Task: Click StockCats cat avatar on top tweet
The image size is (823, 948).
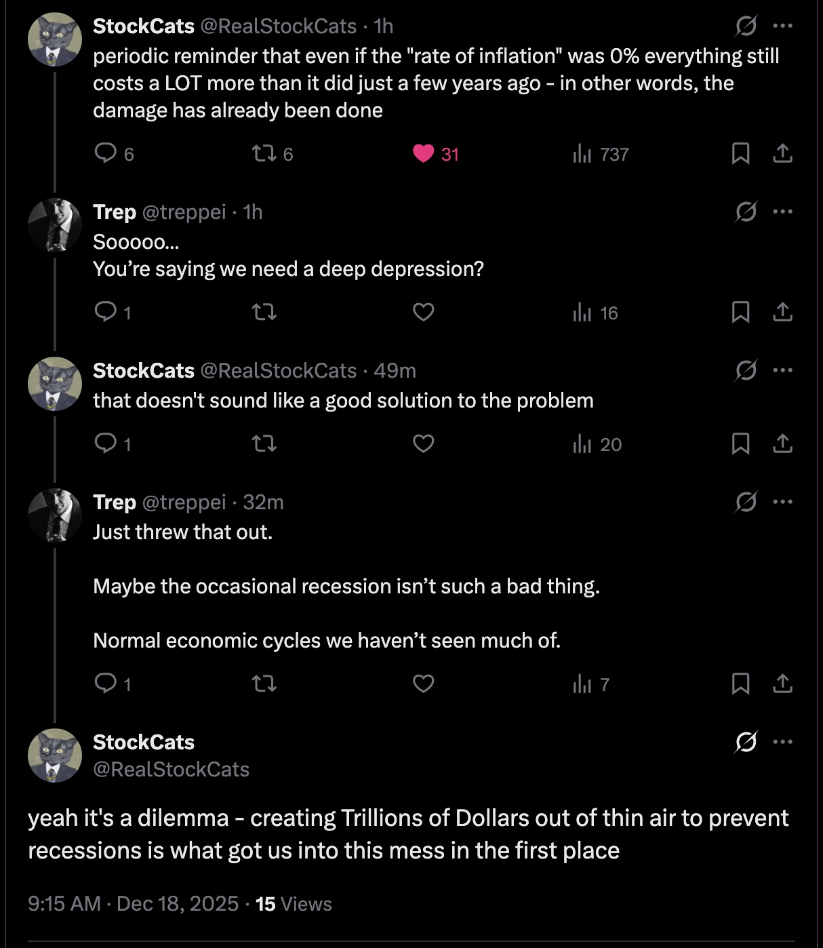Action: coord(55,39)
